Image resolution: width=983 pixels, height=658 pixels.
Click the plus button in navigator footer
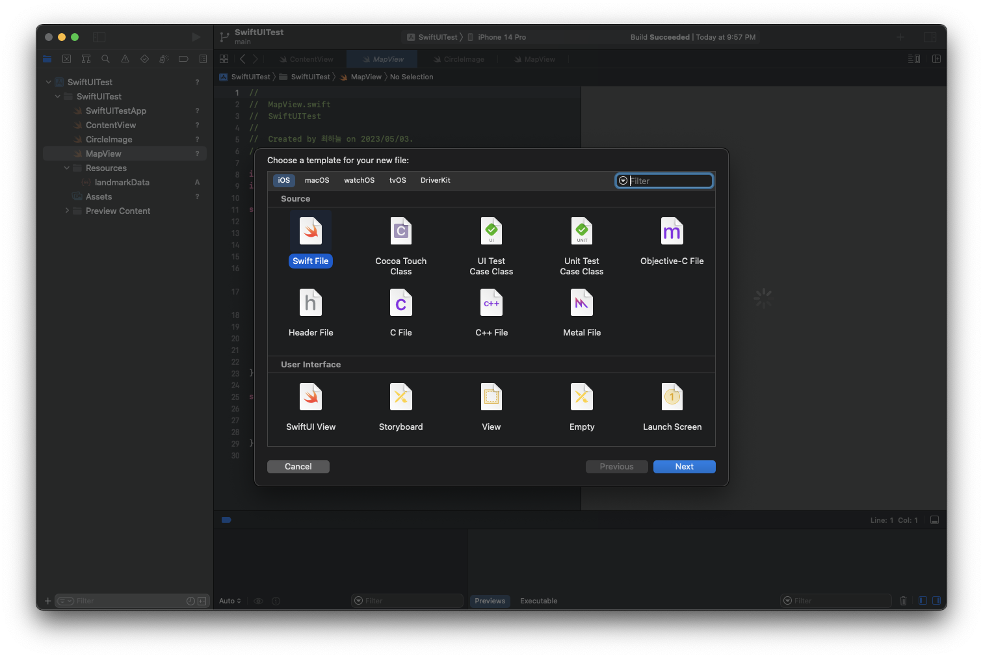tap(47, 601)
